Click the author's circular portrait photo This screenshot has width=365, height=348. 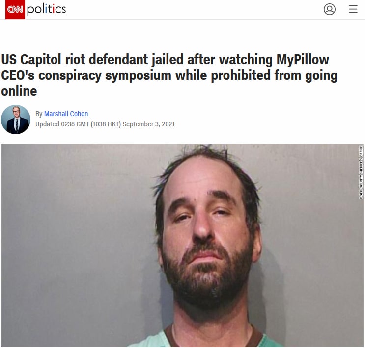pos(16,120)
